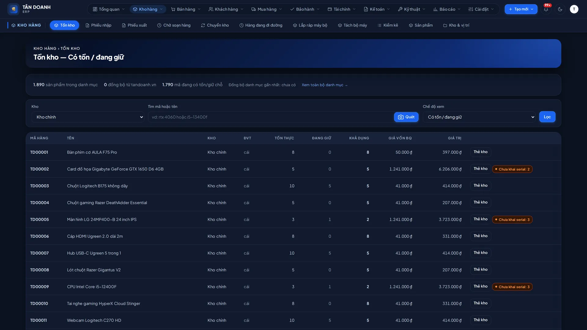Toggle dark mode moon icon
587x330 pixels.
(x=560, y=9)
